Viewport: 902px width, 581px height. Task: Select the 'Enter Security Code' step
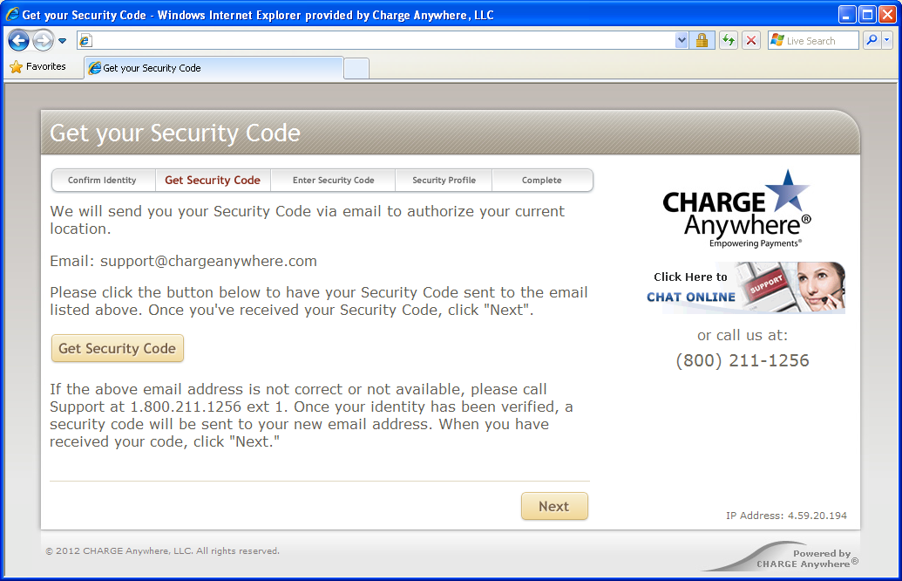[333, 181]
